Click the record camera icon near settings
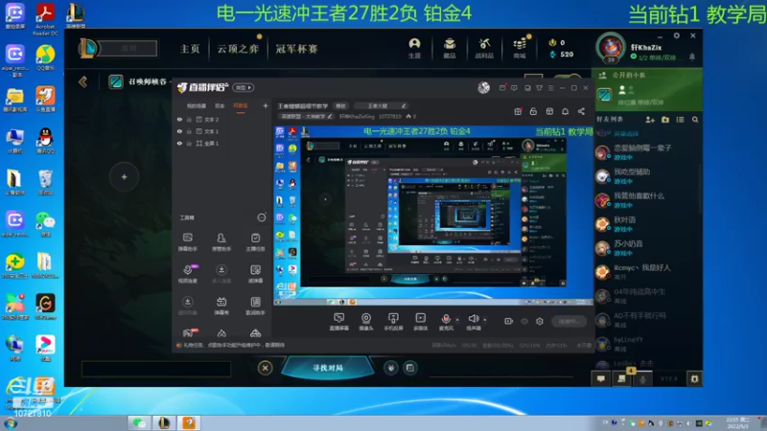The image size is (767, 431). 509,321
